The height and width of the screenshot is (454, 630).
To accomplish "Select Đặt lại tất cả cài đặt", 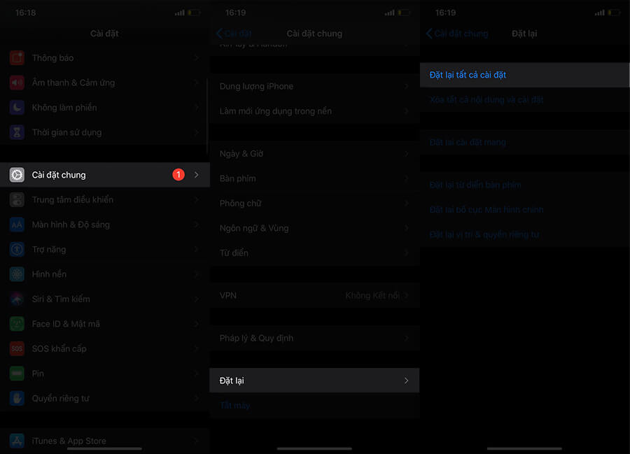I will point(468,75).
